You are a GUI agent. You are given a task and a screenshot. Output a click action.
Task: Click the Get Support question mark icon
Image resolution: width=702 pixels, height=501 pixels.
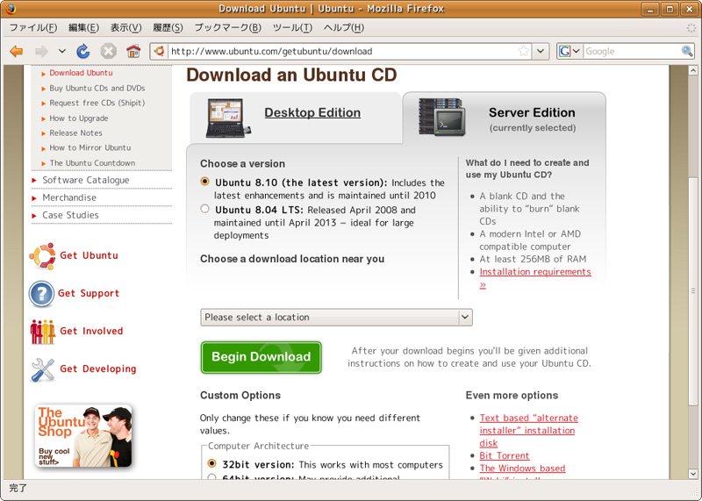(x=41, y=294)
